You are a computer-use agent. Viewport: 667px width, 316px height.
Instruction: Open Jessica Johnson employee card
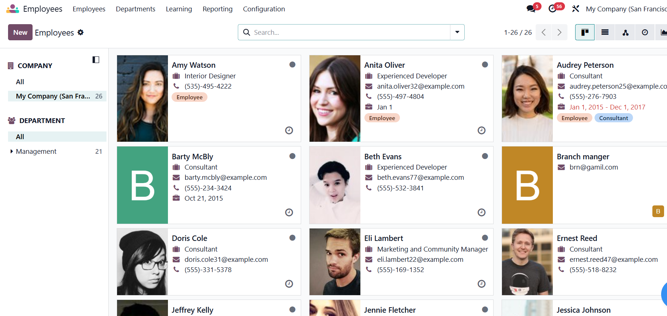[x=584, y=308]
